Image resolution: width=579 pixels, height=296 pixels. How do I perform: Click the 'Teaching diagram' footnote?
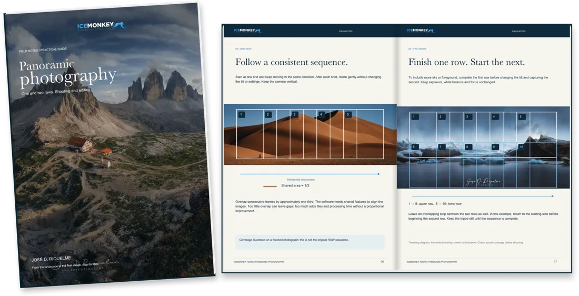466,242
